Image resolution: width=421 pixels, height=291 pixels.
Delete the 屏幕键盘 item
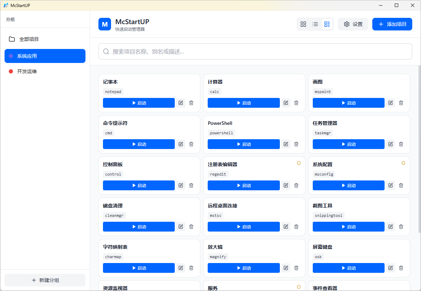[x=401, y=268]
